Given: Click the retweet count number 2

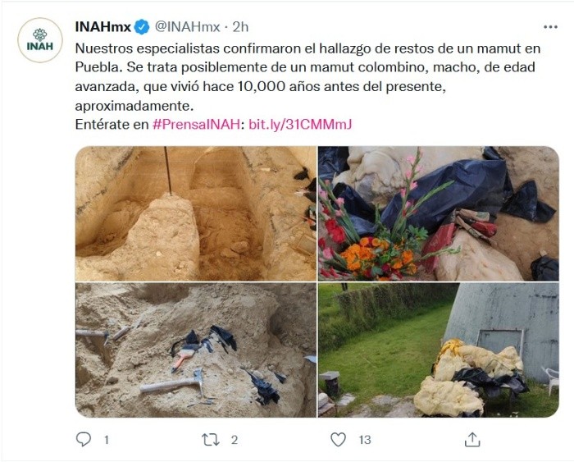Looking at the screenshot, I should click(235, 440).
